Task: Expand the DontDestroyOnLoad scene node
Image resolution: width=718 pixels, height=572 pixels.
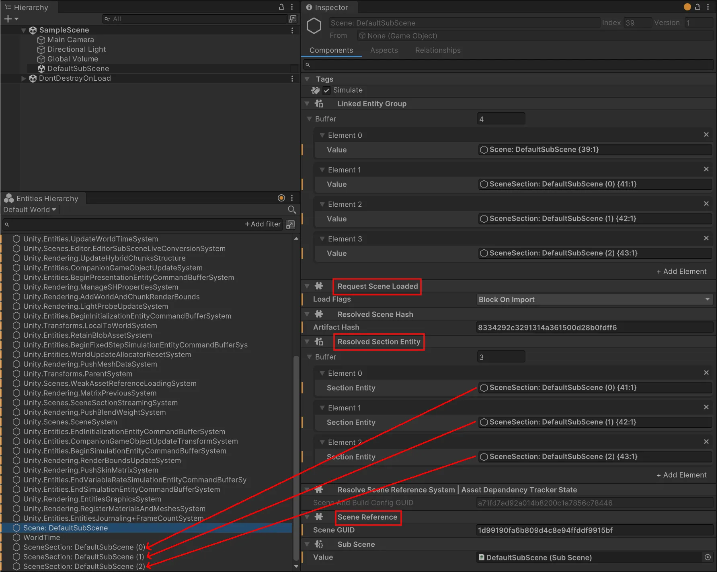Action: tap(24, 78)
